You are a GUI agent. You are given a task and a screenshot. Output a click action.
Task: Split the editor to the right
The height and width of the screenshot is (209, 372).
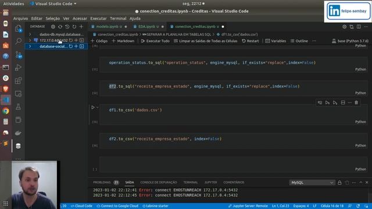(x=359, y=27)
